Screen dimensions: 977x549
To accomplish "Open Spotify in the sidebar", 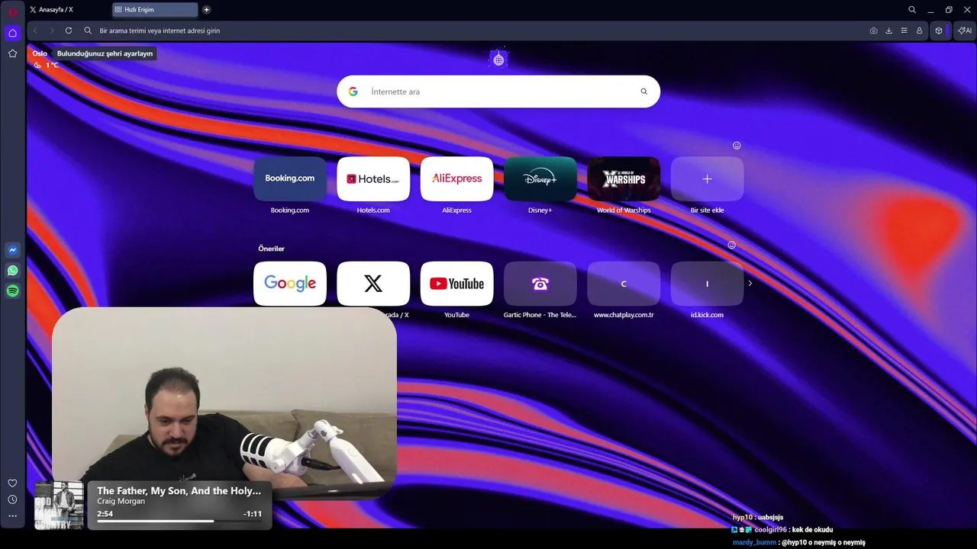I will pyautogui.click(x=12, y=291).
